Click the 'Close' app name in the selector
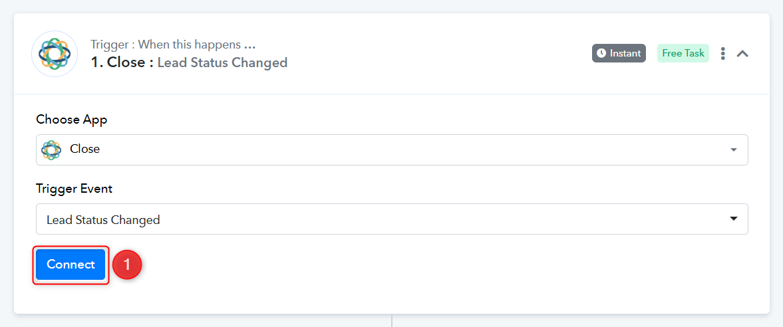The height and width of the screenshot is (327, 783). (85, 150)
